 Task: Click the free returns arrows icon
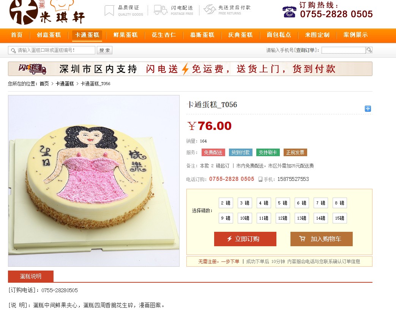pyautogui.click(x=210, y=9)
